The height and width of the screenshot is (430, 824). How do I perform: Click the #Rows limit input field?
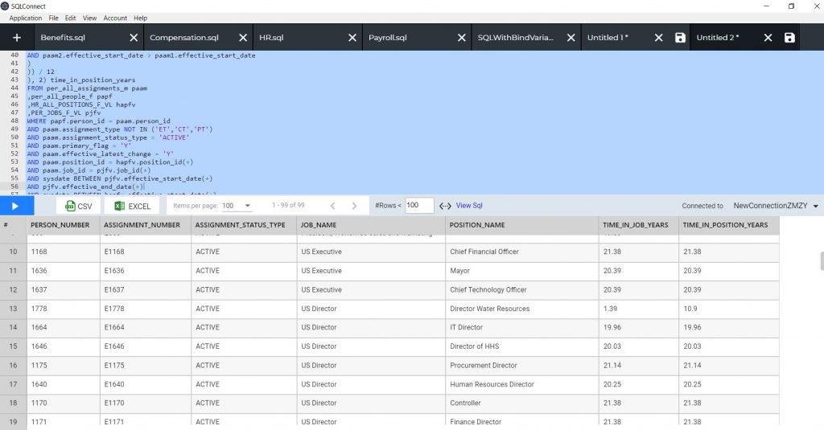click(x=419, y=205)
